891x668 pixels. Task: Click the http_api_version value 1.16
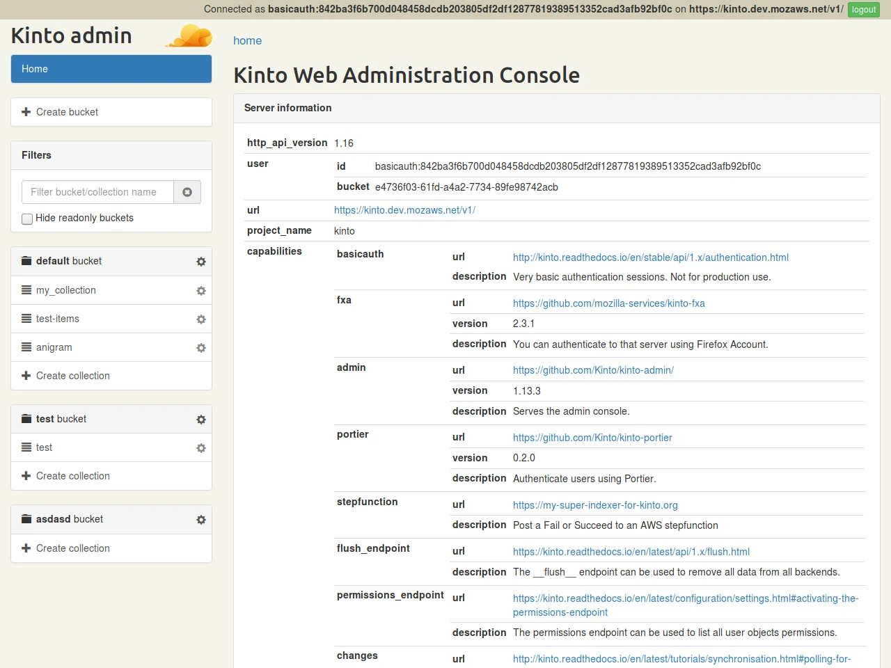coord(344,143)
